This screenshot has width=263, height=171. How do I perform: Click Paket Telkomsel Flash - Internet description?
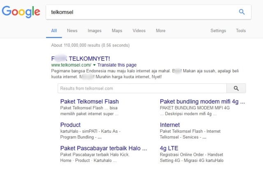pos(190,131)
